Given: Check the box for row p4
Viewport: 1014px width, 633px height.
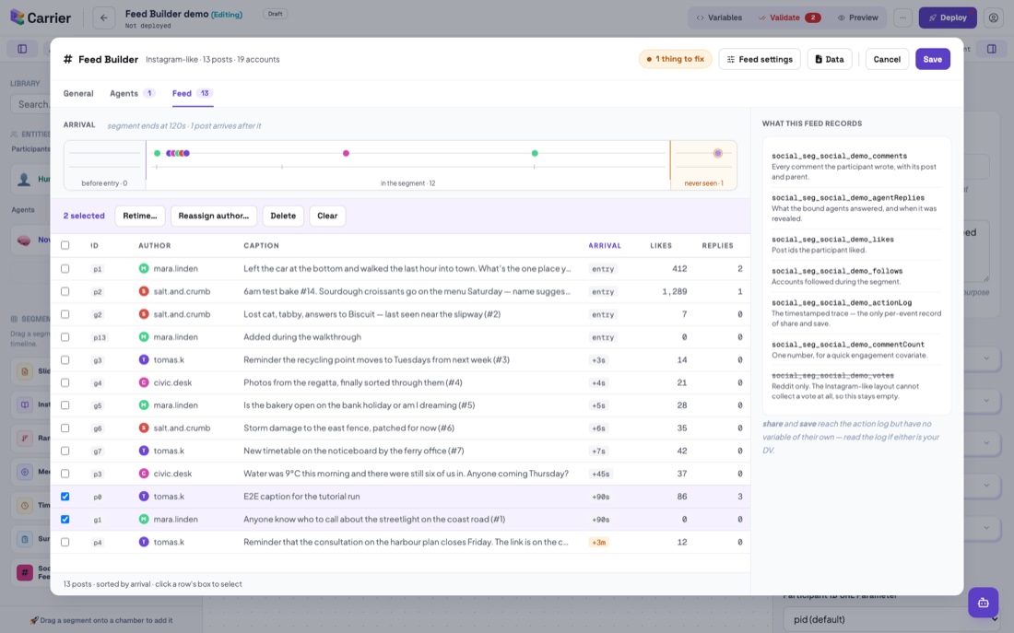Looking at the screenshot, I should click(65, 542).
